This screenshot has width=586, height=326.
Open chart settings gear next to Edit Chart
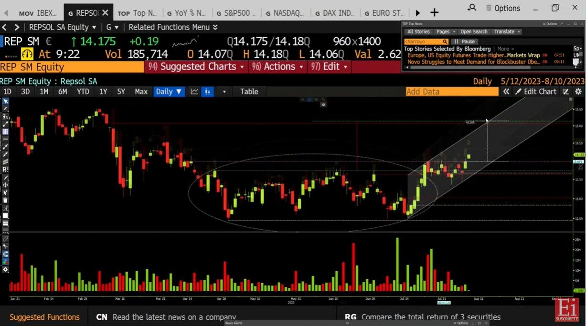(x=578, y=92)
